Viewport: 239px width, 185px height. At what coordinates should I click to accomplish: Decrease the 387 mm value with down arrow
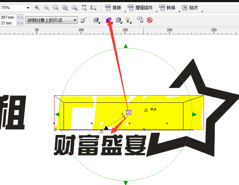(x=18, y=17)
